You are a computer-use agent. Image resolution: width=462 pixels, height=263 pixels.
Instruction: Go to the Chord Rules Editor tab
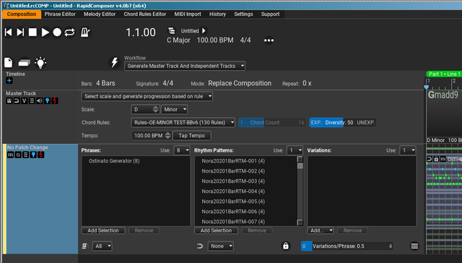pyautogui.click(x=145, y=14)
